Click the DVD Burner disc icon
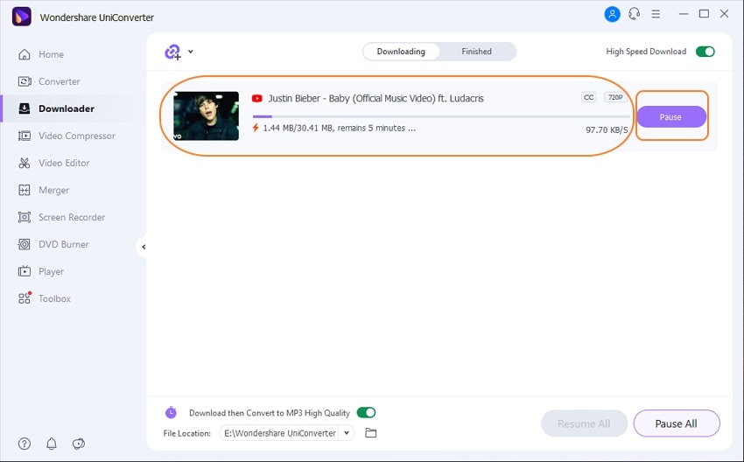The image size is (744, 462). click(x=25, y=244)
